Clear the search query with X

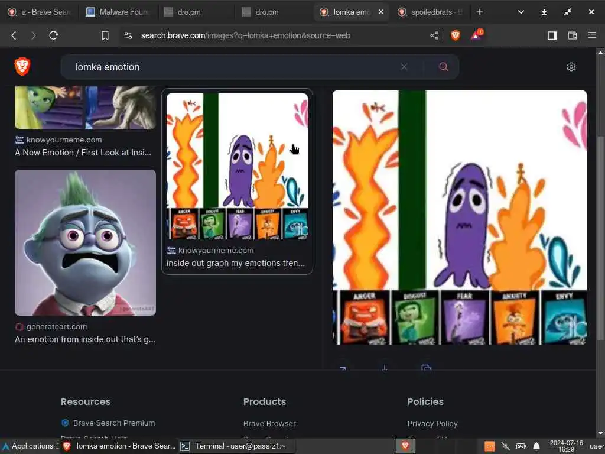[x=404, y=67]
